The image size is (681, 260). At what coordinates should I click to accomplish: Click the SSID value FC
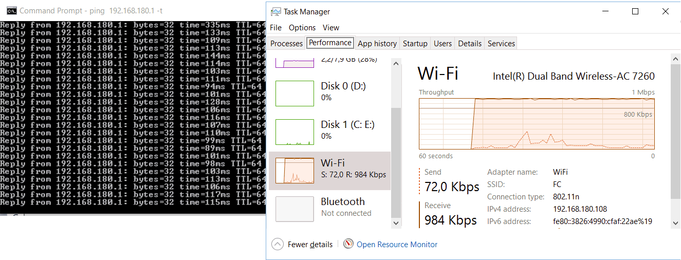[557, 184]
